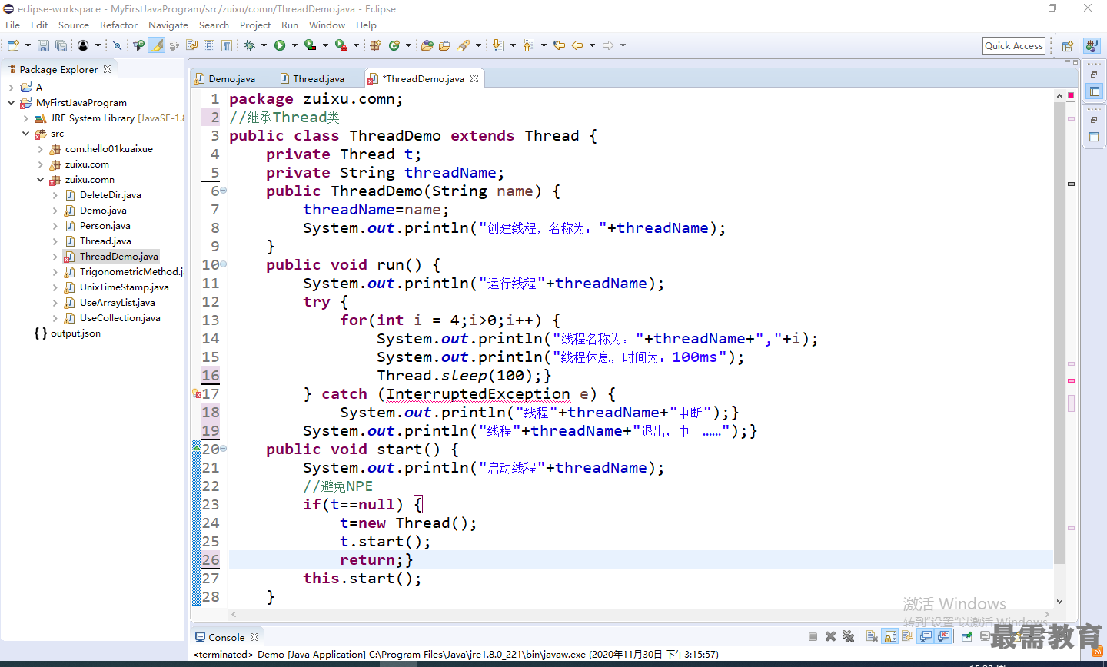1107x667 pixels.
Task: Toggle Scroll Lock in Console toolbar
Action: pyautogui.click(x=890, y=636)
